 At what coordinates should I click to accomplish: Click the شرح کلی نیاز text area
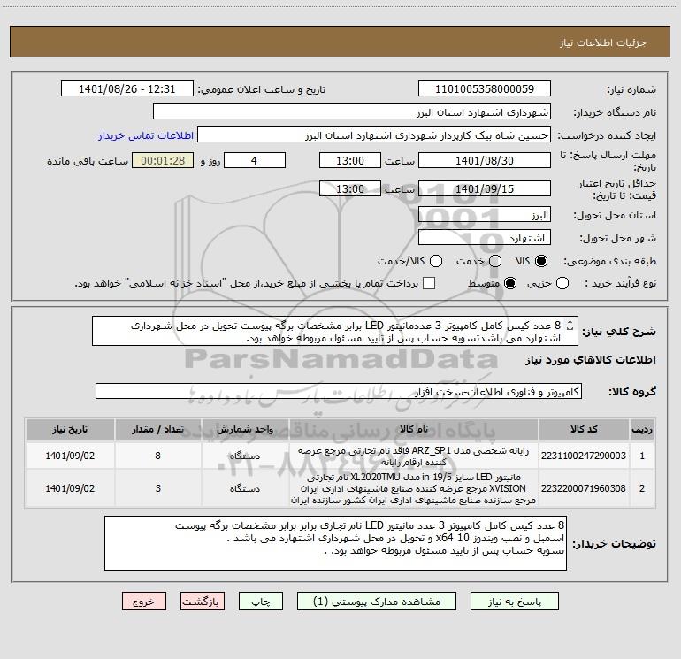click(335, 331)
